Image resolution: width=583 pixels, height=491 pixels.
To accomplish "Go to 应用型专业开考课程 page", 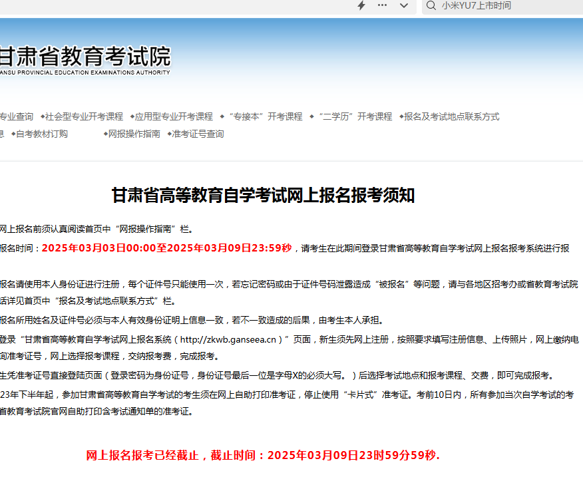I will (174, 116).
